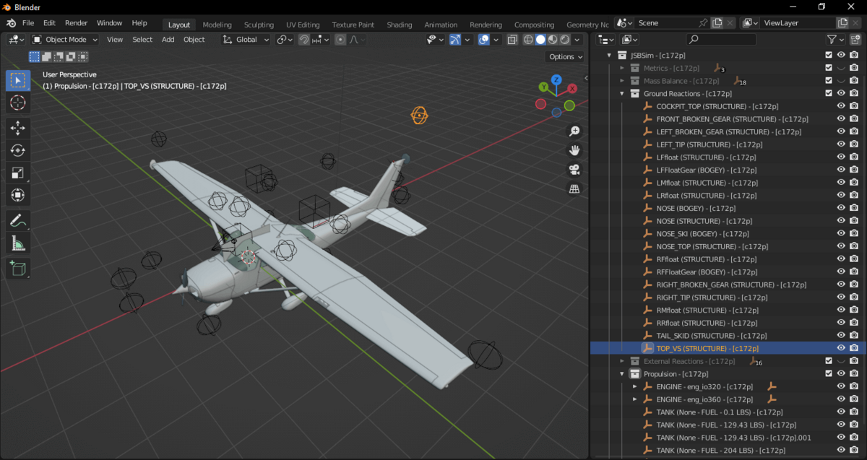Open the Object Mode dropdown
The height and width of the screenshot is (460, 867).
pos(66,40)
